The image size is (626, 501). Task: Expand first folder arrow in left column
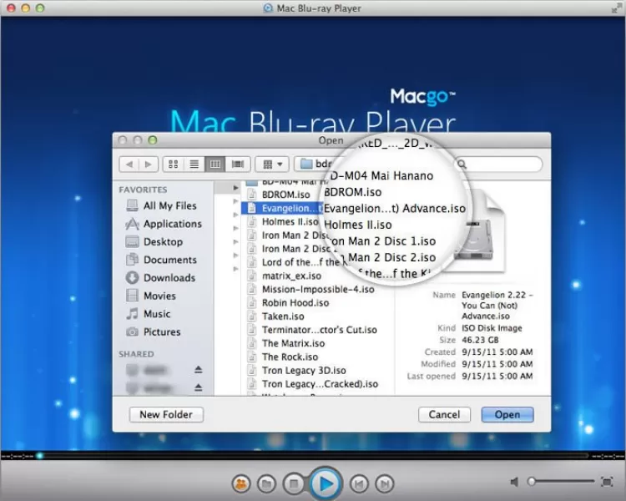[235, 188]
